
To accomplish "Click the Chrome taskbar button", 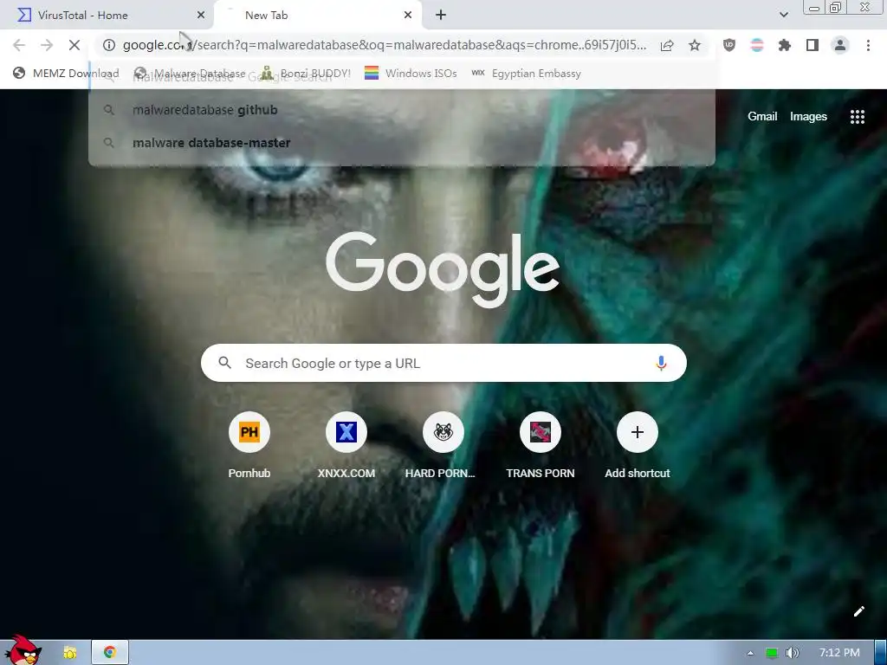I will tap(110, 653).
